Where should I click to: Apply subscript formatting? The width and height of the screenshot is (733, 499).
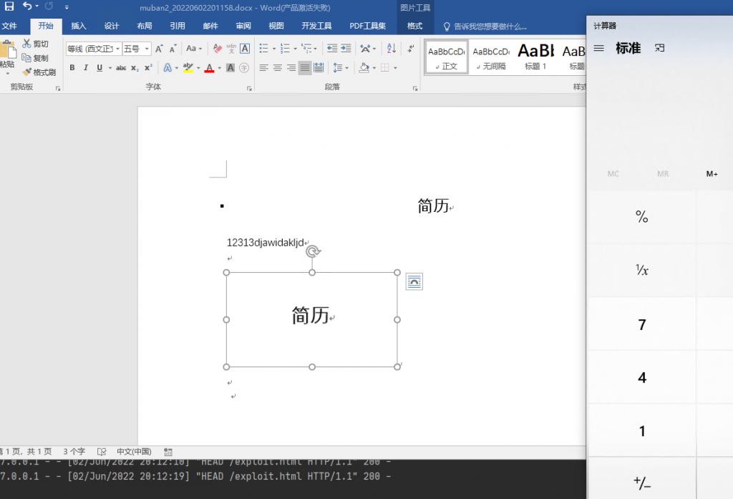pos(135,68)
